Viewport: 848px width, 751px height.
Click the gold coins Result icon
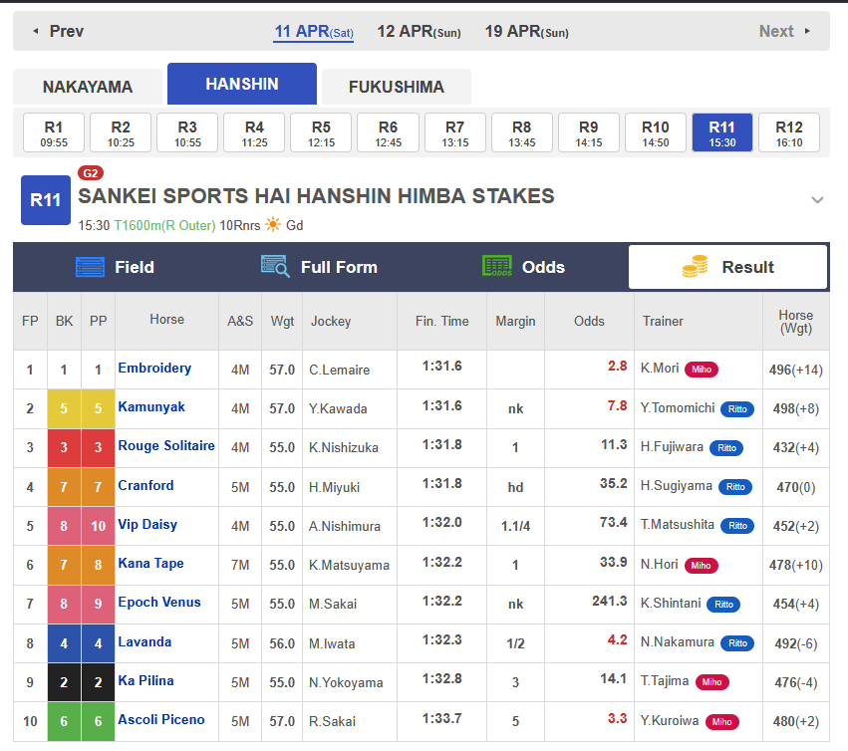[x=696, y=267]
